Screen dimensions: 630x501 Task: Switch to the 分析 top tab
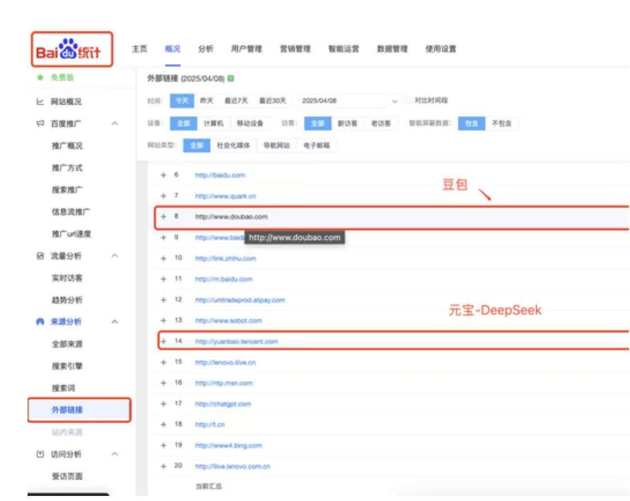205,48
